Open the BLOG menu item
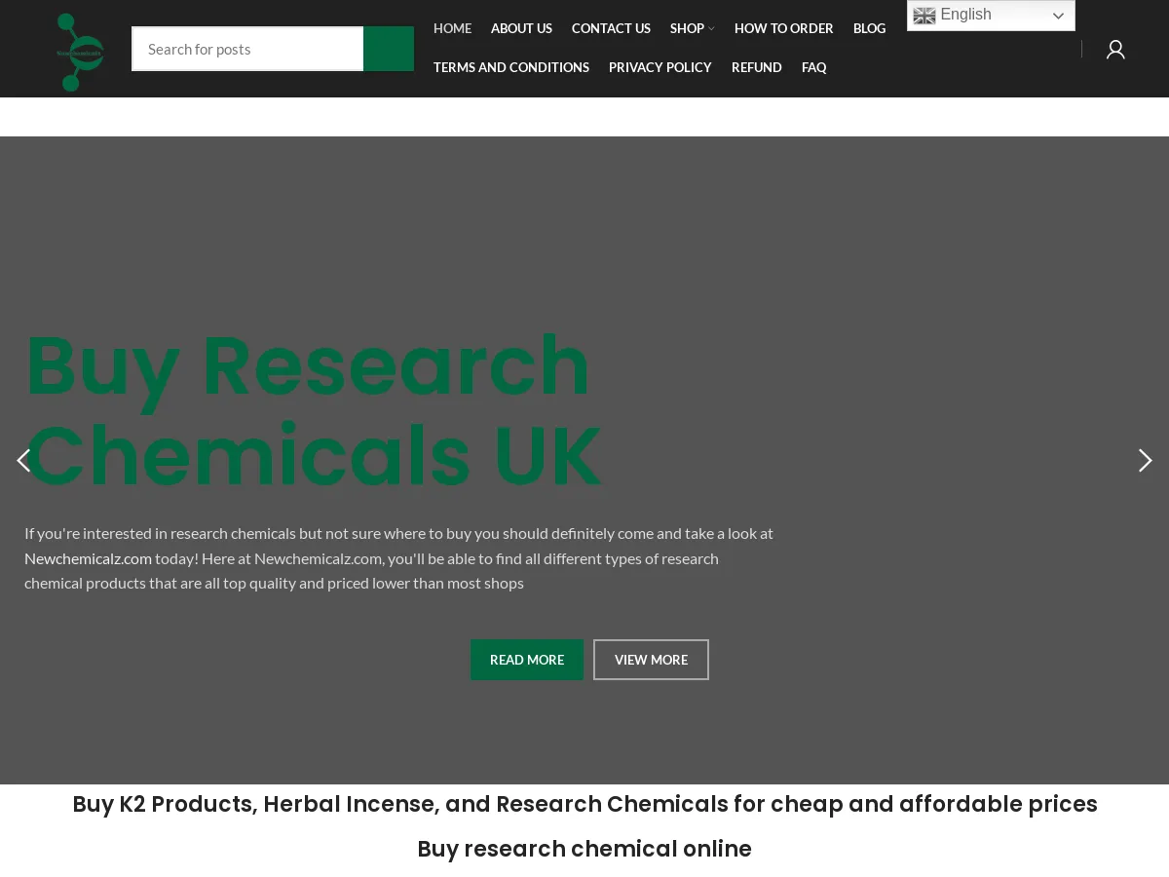This screenshot has width=1169, height=877. 869,28
